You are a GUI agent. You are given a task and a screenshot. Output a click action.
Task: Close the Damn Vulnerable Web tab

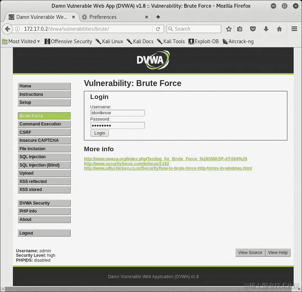pyautogui.click(x=73, y=17)
